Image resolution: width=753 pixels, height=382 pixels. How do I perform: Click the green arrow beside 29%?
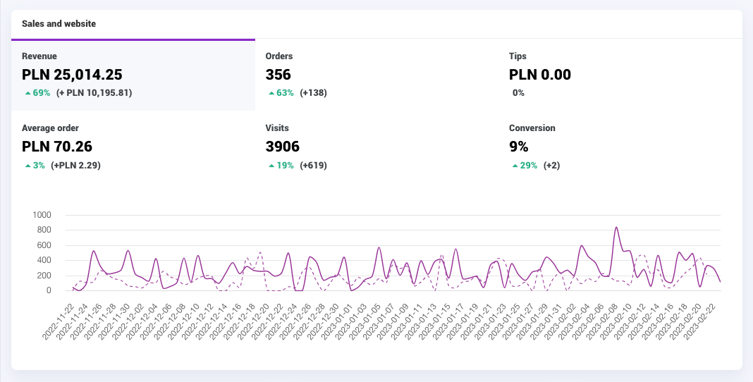point(515,166)
